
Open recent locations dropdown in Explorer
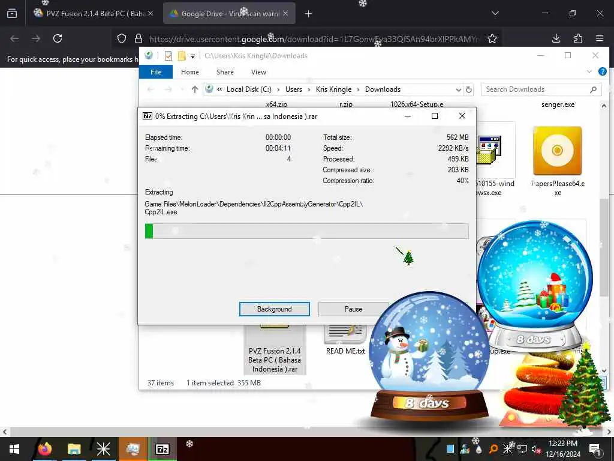[182, 89]
